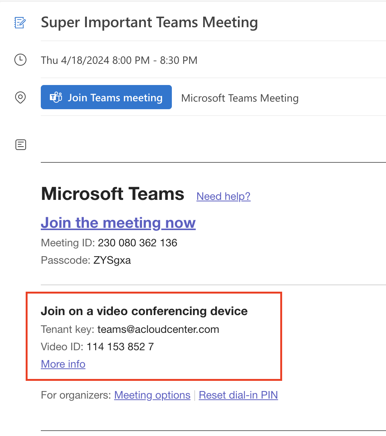This screenshot has width=386, height=436.
Task: Click the Microsoft Teams Meeting location text
Action: pos(240,98)
